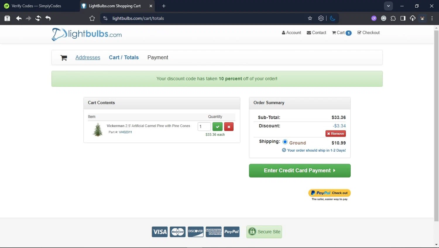Open the Vickerman Carmel Pine product thumbnail

click(x=98, y=129)
